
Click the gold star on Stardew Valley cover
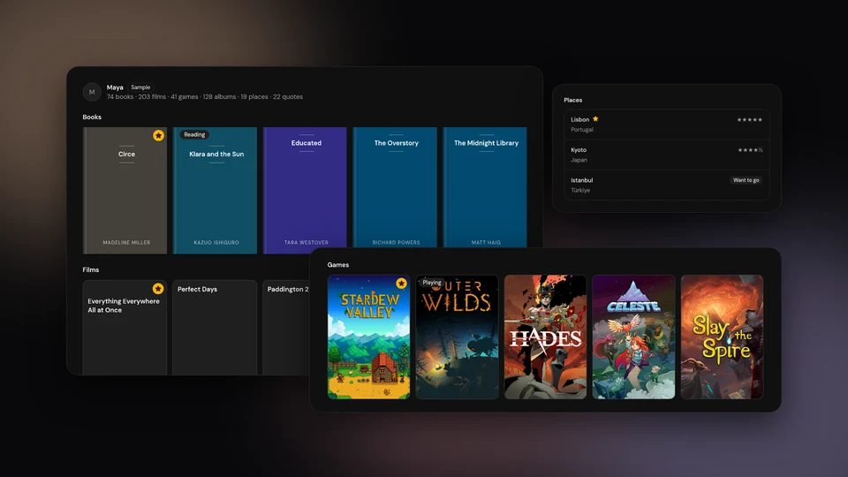[401, 284]
